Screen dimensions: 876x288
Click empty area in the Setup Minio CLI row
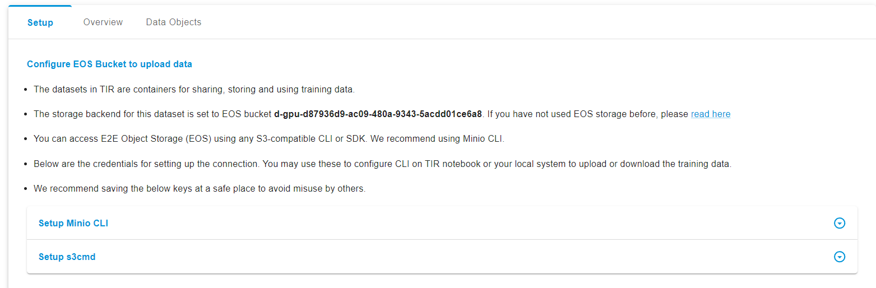coord(448,223)
